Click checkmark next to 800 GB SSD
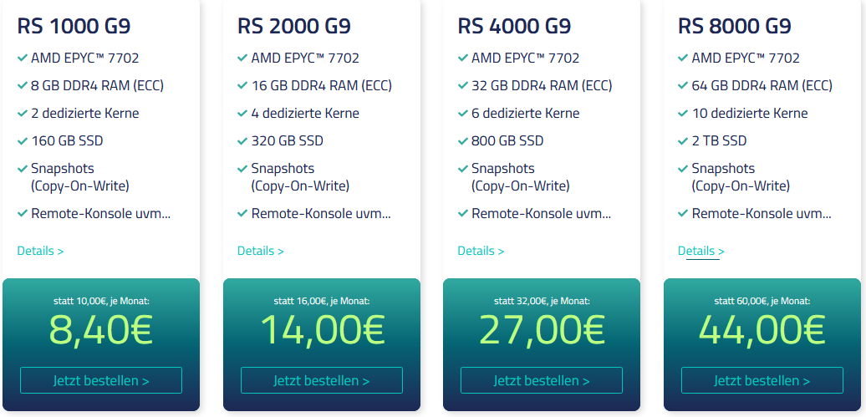The width and height of the screenshot is (866, 417). [463, 140]
